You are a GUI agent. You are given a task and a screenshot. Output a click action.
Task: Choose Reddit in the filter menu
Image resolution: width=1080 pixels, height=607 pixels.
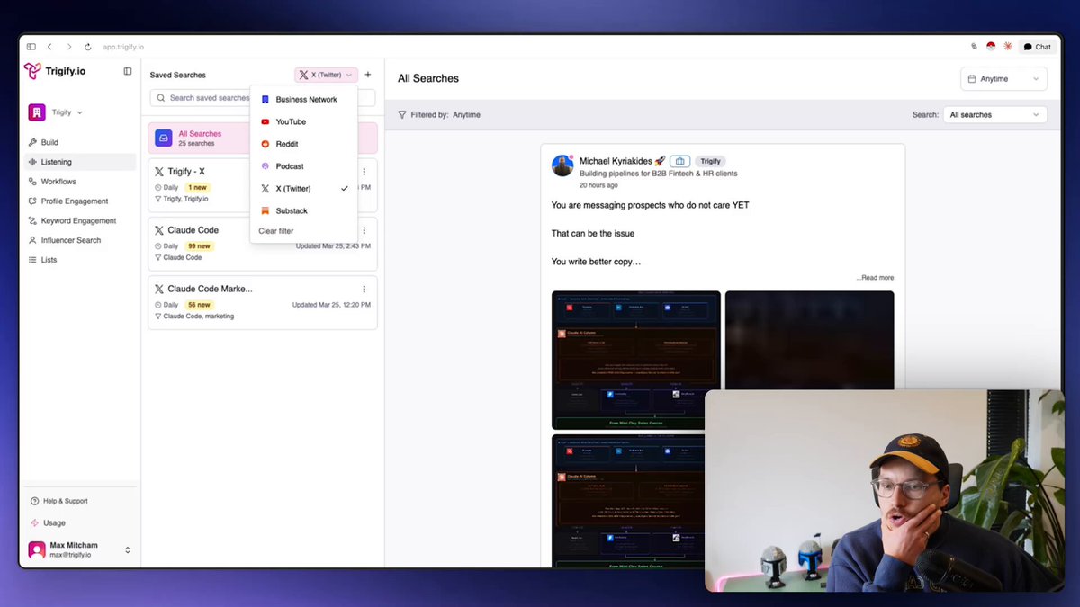[x=303, y=144]
